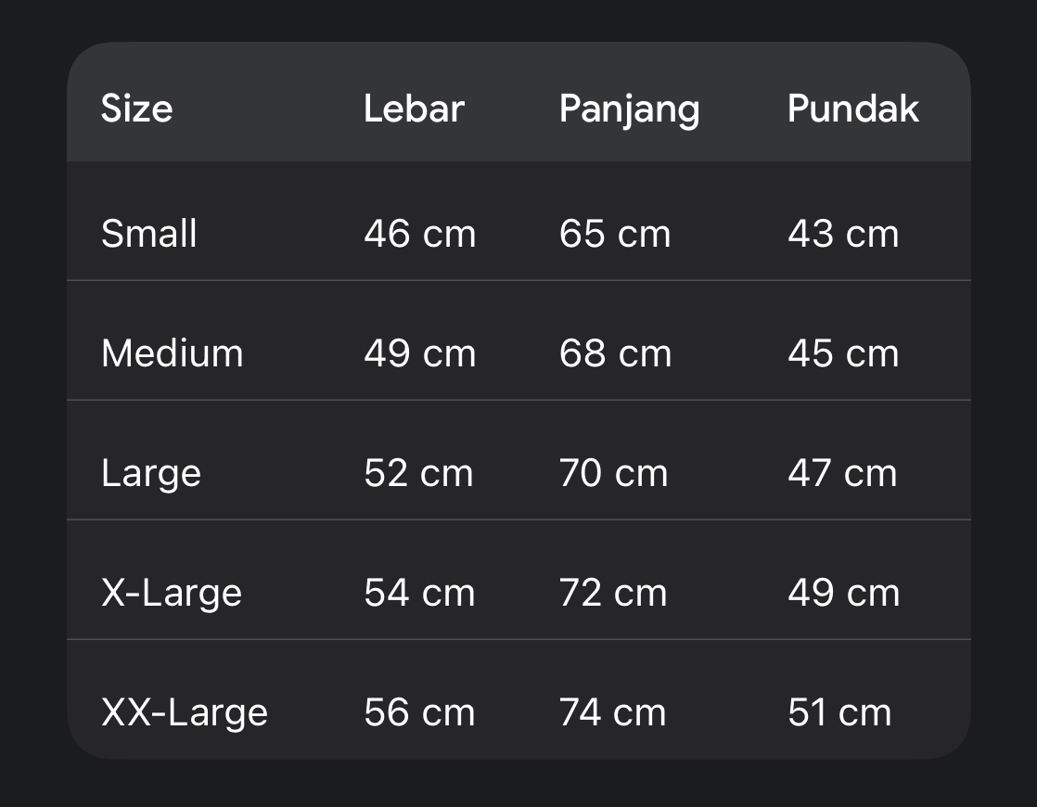Click the Size column header
Image resolution: width=1037 pixels, height=807 pixels.
136,109
